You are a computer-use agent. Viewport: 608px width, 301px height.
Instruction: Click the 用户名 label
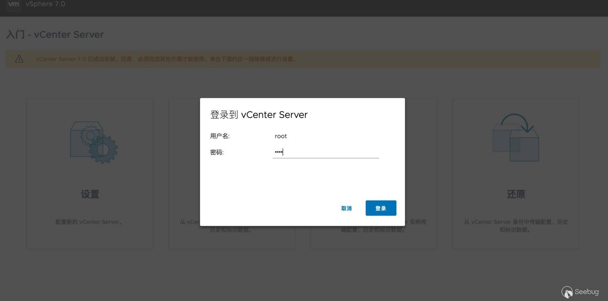pos(220,136)
